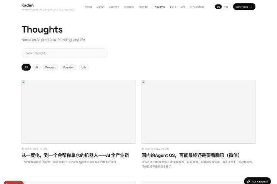
Task: Click the 模型强不强 article summary text
Action: pyautogui.click(x=198, y=164)
